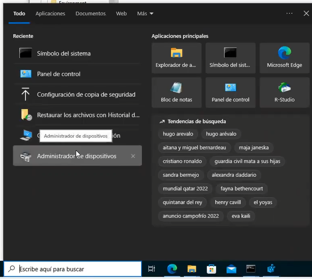This screenshot has height=279, width=312.
Task: Search trend henry cavill
Action: (x=228, y=202)
